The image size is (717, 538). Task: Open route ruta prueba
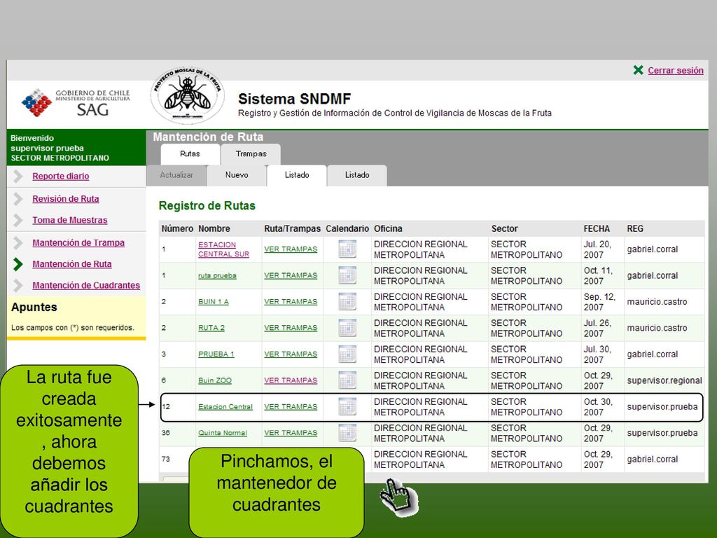tap(217, 275)
